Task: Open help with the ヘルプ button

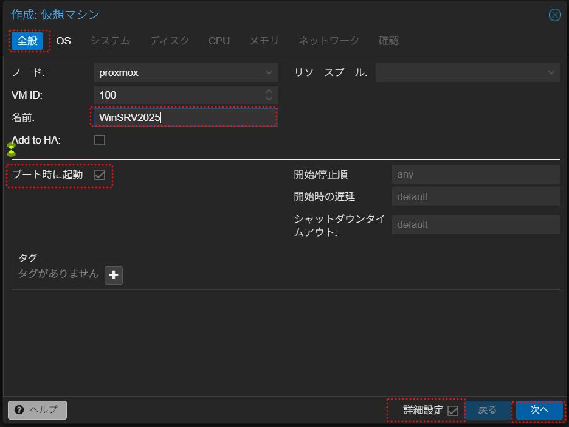Action: [37, 411]
